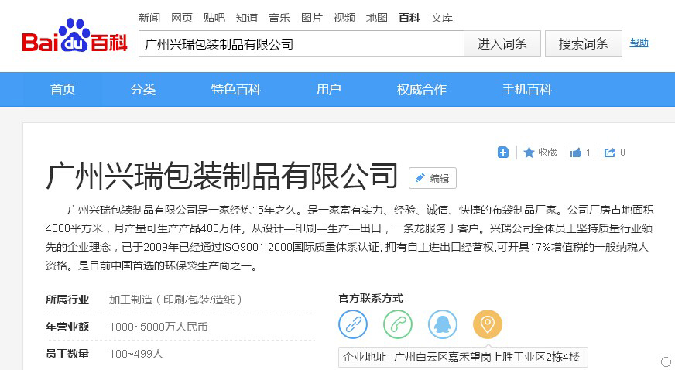Show the QQ contact icon
Viewport: 675px width, 370px height.
coord(443,324)
